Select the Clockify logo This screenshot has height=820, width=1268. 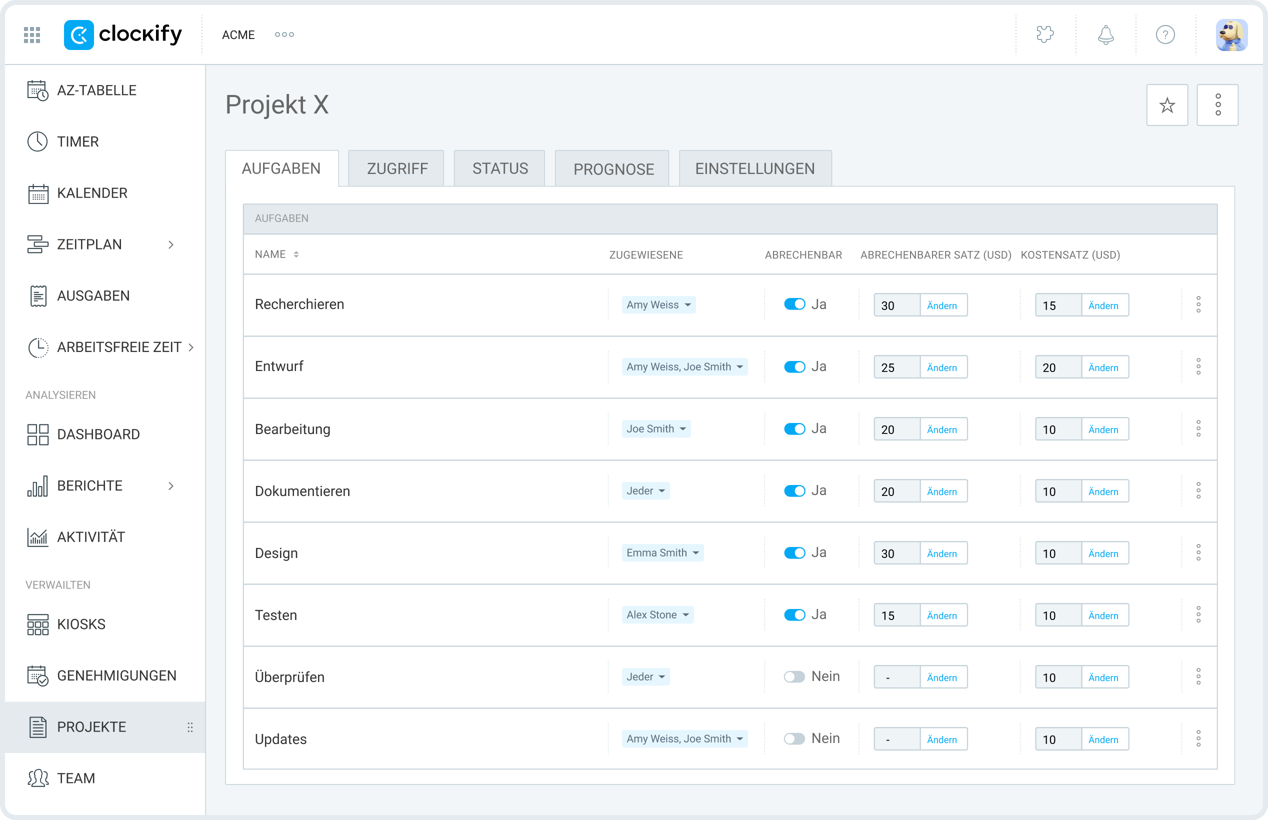pos(123,34)
